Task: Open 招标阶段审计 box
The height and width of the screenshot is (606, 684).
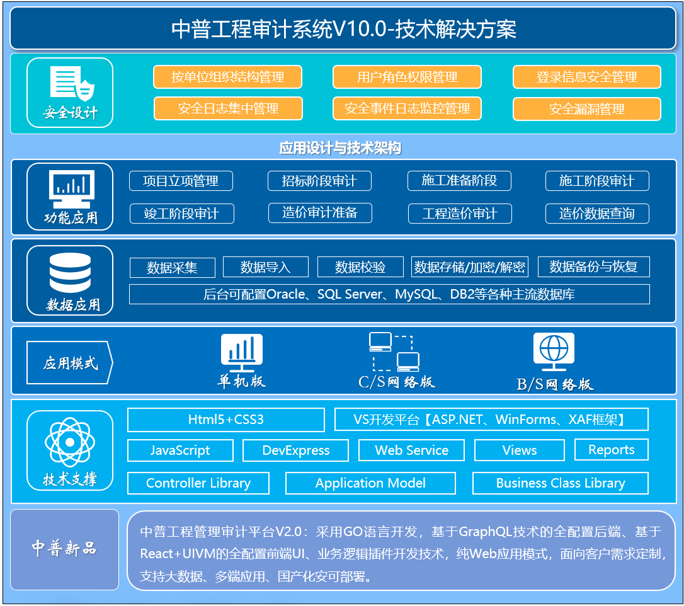Action: point(319,181)
